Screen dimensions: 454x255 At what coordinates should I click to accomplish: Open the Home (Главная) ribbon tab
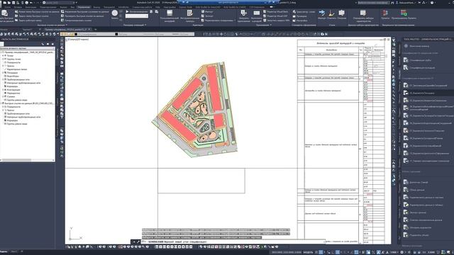click(8, 7)
